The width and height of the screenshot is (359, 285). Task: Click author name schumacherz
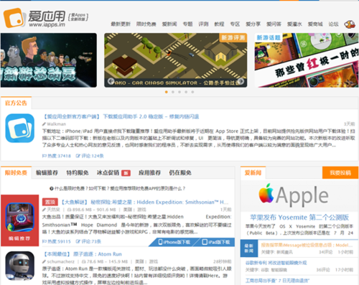60,261
